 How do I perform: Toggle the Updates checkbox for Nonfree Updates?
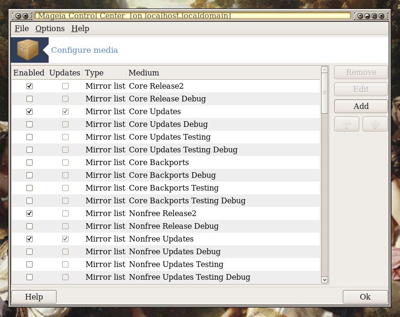tap(66, 239)
